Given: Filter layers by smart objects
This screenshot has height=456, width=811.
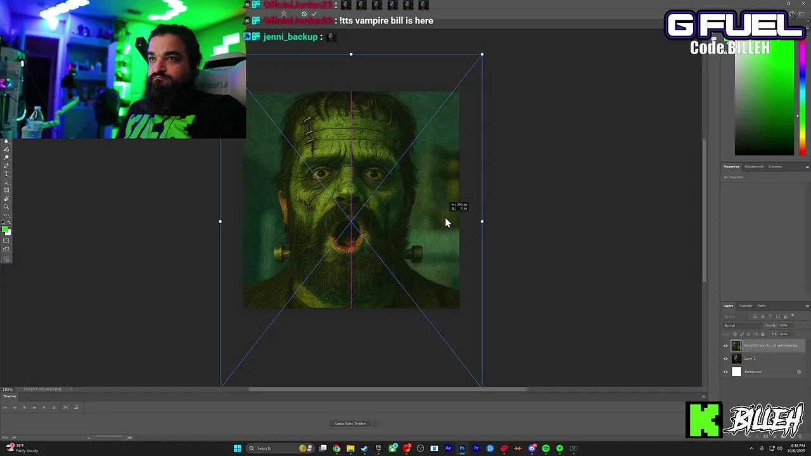Looking at the screenshot, I should coord(786,317).
